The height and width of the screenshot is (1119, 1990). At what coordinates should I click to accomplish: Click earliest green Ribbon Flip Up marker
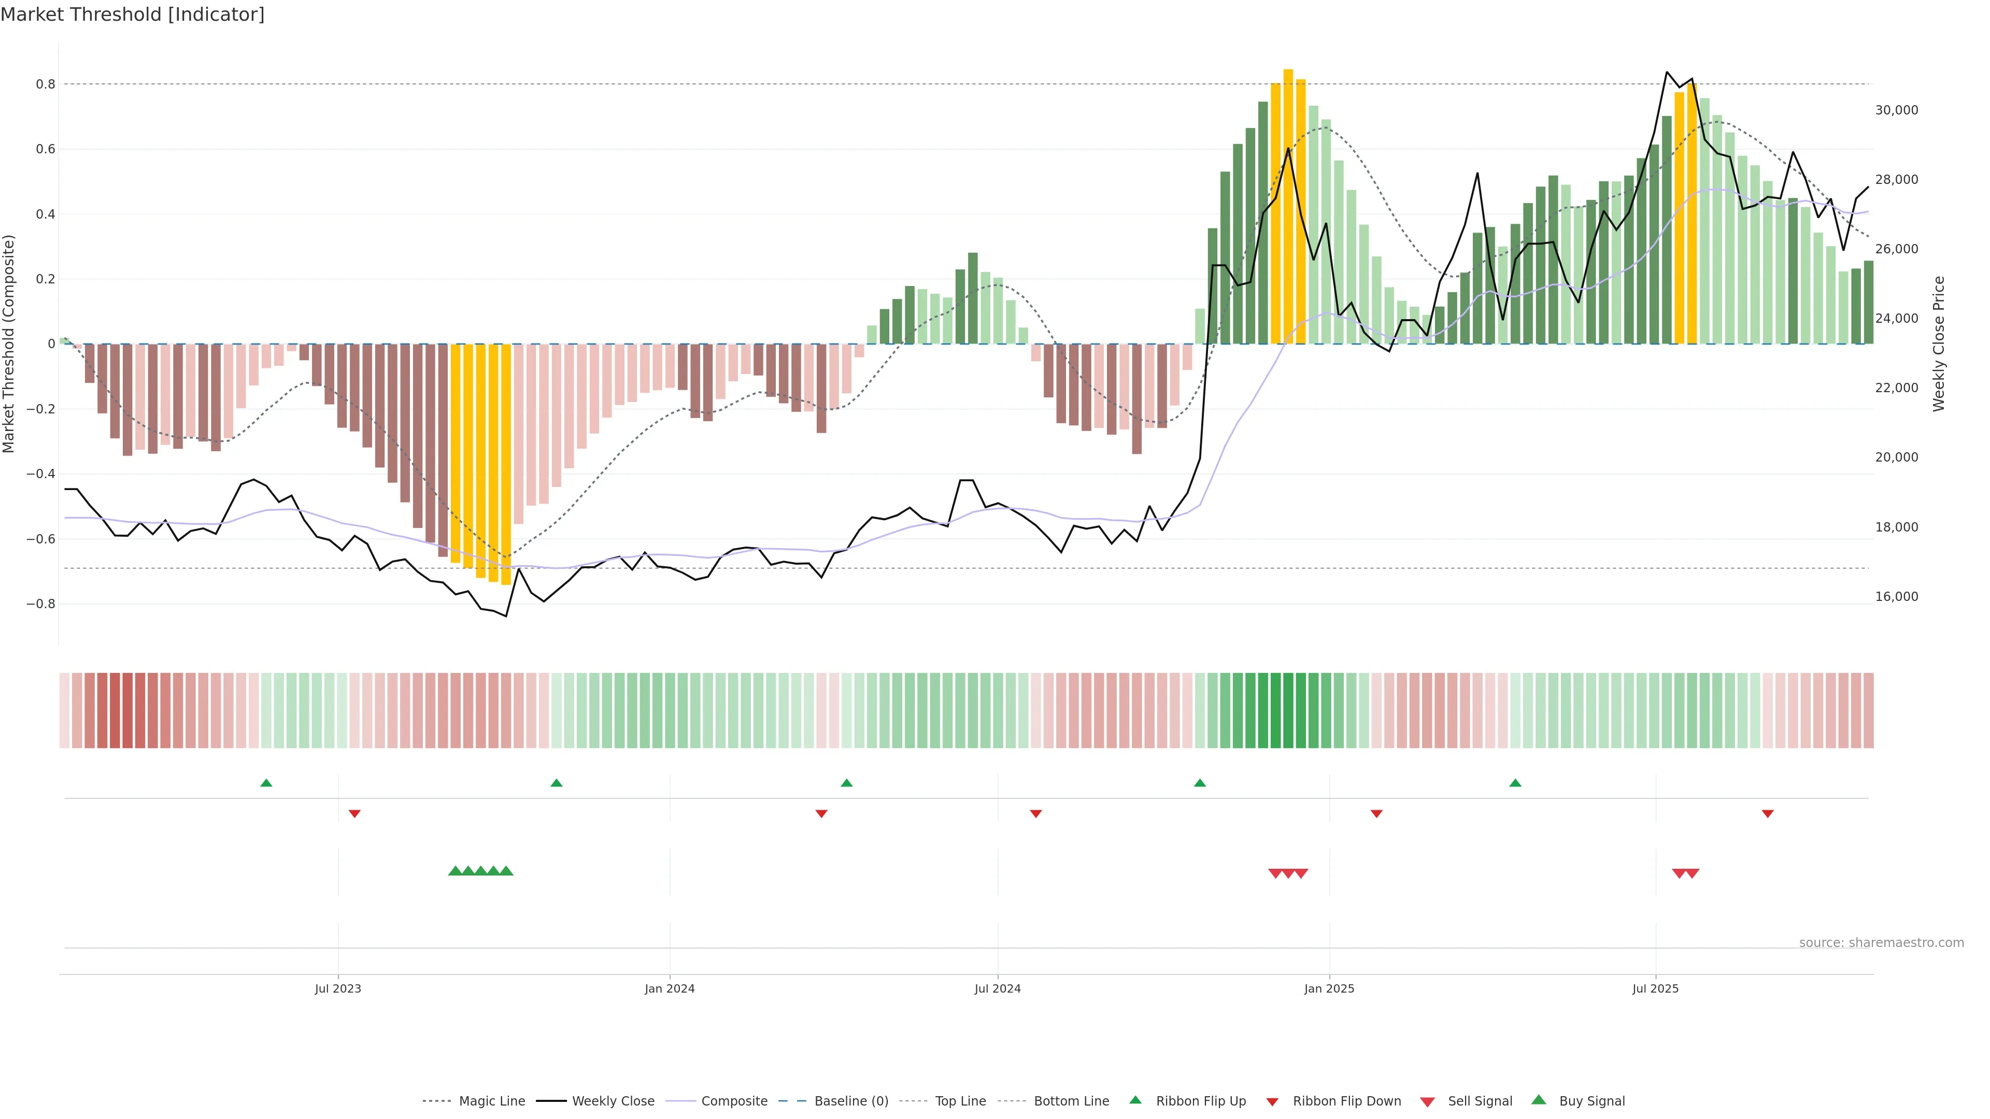[266, 783]
